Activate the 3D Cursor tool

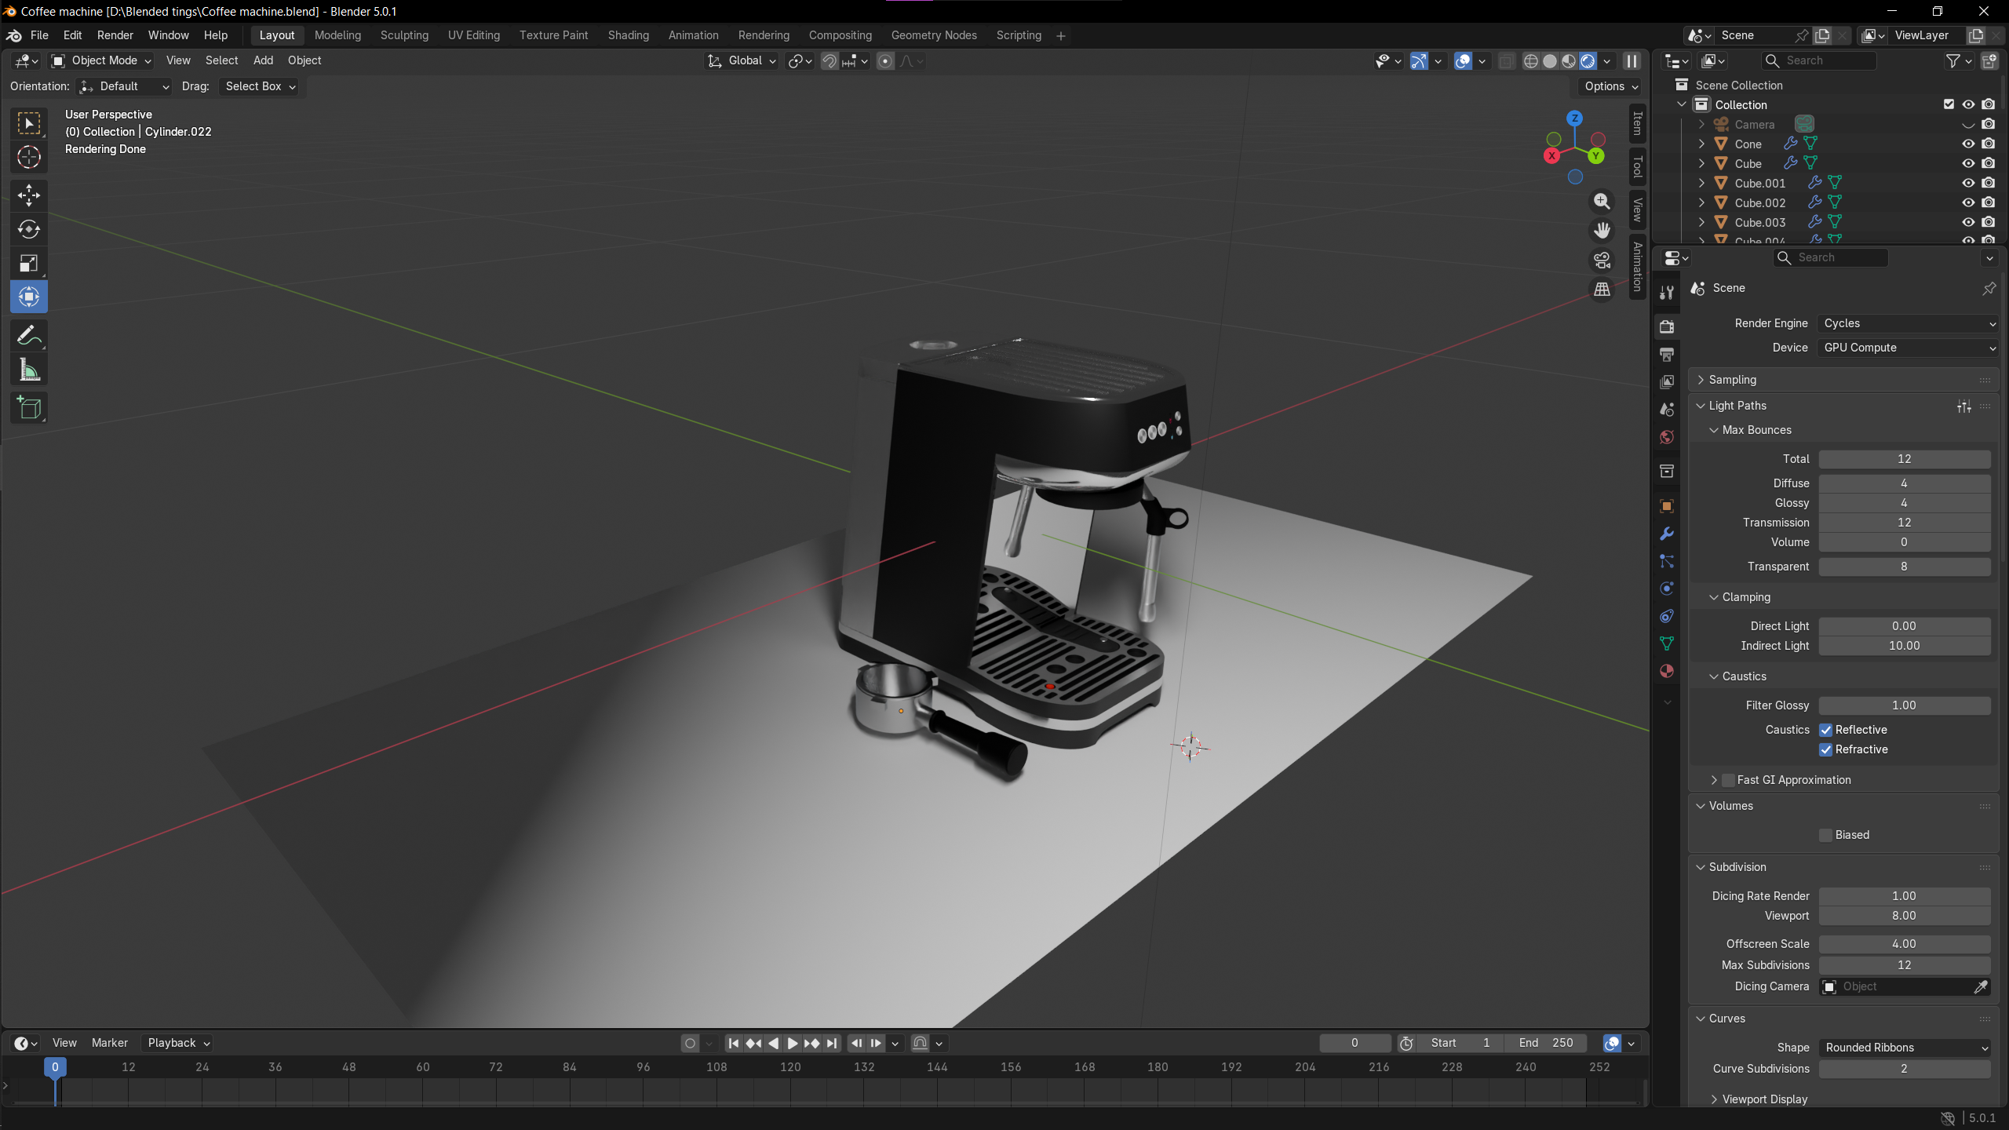29,157
